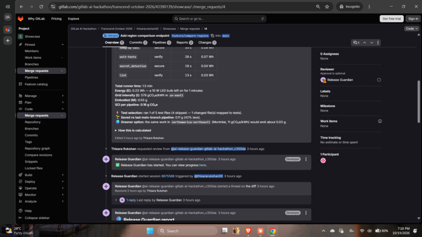Expand How this is calculated section
The image size is (422, 237).
pos(133,130)
